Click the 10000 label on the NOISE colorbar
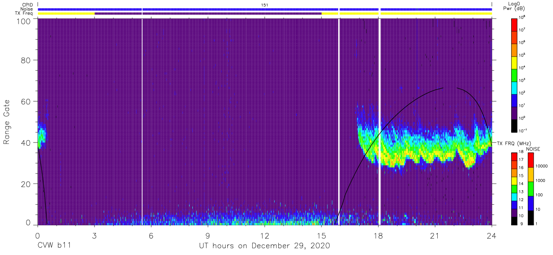 541,167
